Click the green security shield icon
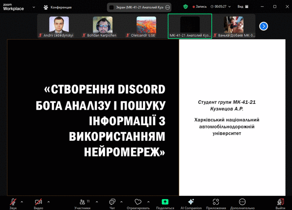 (x=185, y=7)
